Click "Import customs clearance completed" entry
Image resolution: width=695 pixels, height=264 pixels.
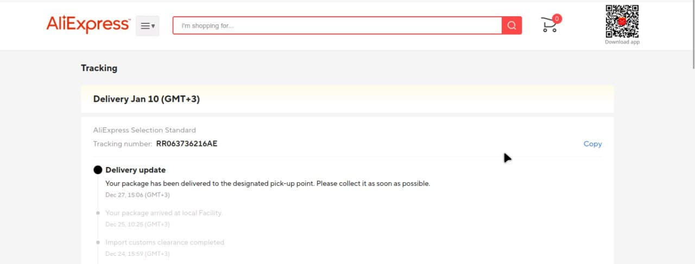165,242
